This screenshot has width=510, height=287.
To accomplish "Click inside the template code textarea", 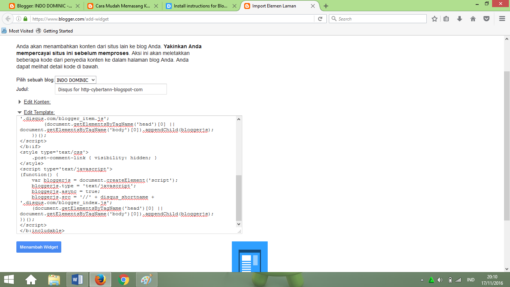I will [x=126, y=175].
